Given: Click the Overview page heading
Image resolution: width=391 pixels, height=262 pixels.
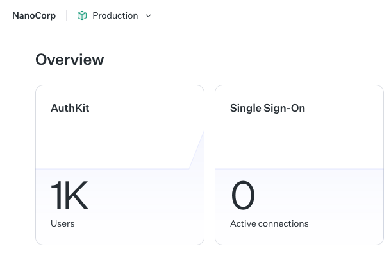Looking at the screenshot, I should (x=70, y=60).
